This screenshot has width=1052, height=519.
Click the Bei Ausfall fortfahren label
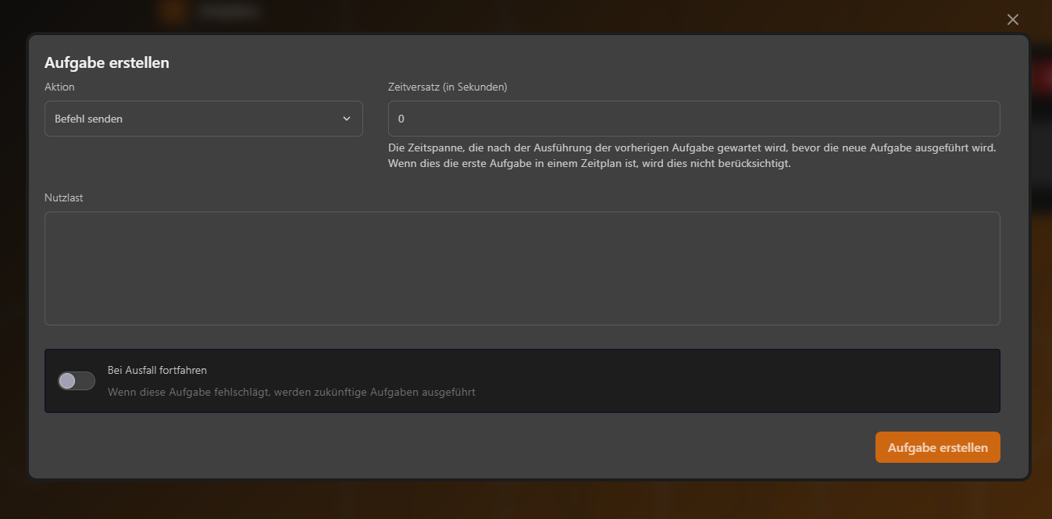157,370
